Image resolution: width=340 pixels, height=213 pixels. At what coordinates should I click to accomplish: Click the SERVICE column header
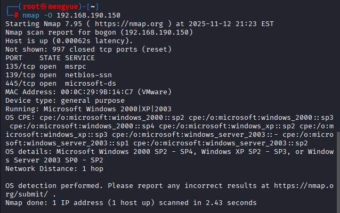[80, 58]
